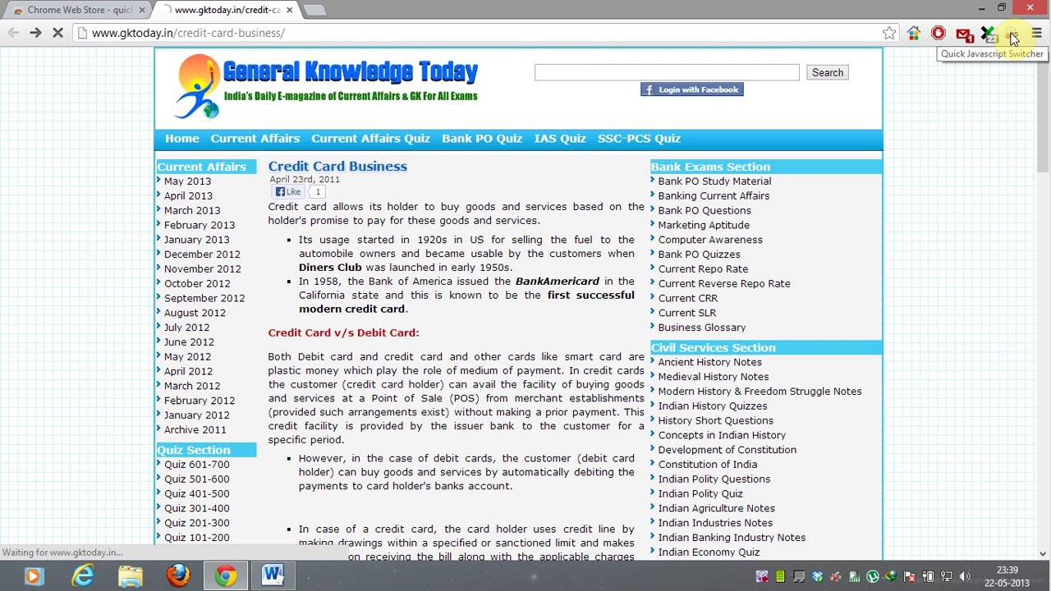This screenshot has width=1051, height=591.
Task: Open the first pinned taskbar media icon
Action: tap(34, 576)
